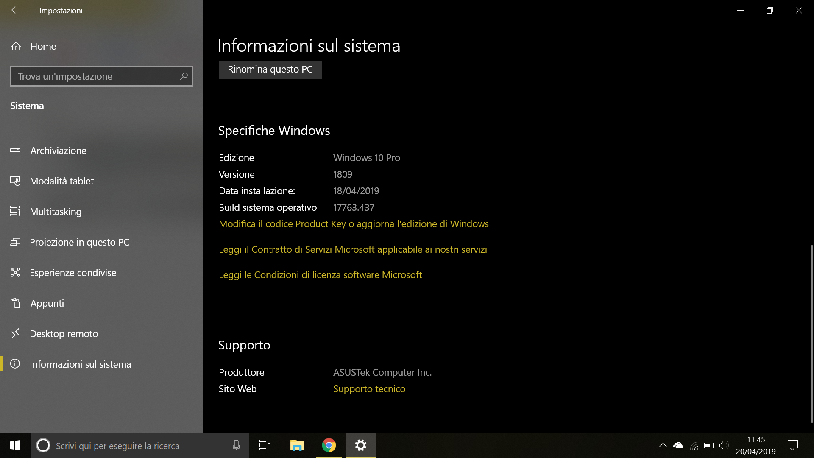
Task: Open Contratto di Servizi Microsoft link
Action: 353,249
